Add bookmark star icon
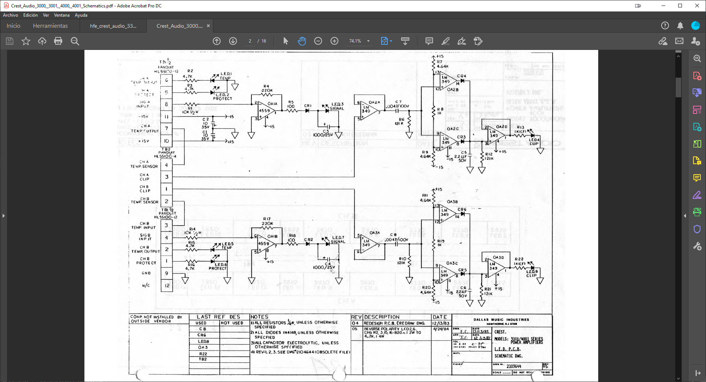 pos(26,41)
